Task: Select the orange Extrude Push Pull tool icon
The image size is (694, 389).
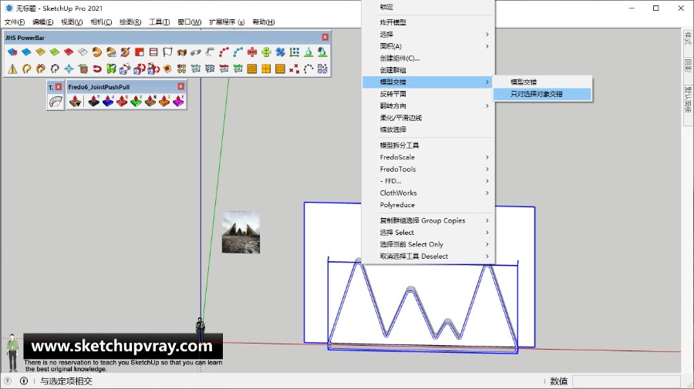Action: (x=164, y=102)
